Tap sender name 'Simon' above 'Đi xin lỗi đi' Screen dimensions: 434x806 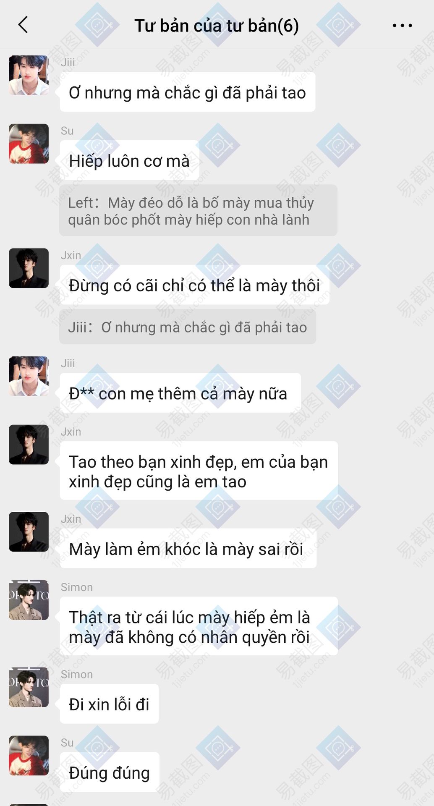coord(77,674)
